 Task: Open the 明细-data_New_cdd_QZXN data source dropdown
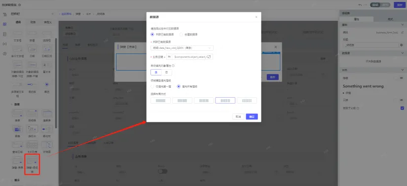182,48
